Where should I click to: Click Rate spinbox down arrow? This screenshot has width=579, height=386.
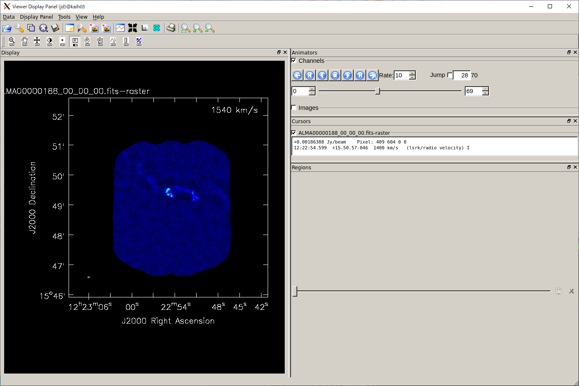click(x=412, y=77)
